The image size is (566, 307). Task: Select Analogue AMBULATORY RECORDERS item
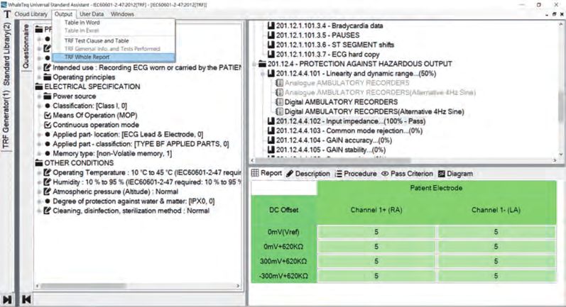pyautogui.click(x=347, y=83)
